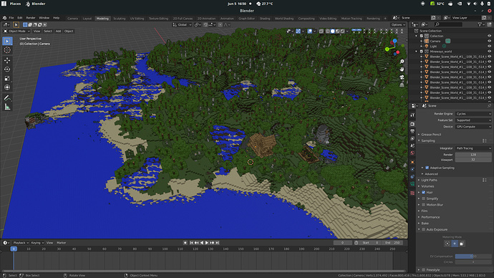Enable the Motion Blur checkbox
The image size is (494, 278).
[x=423, y=205]
